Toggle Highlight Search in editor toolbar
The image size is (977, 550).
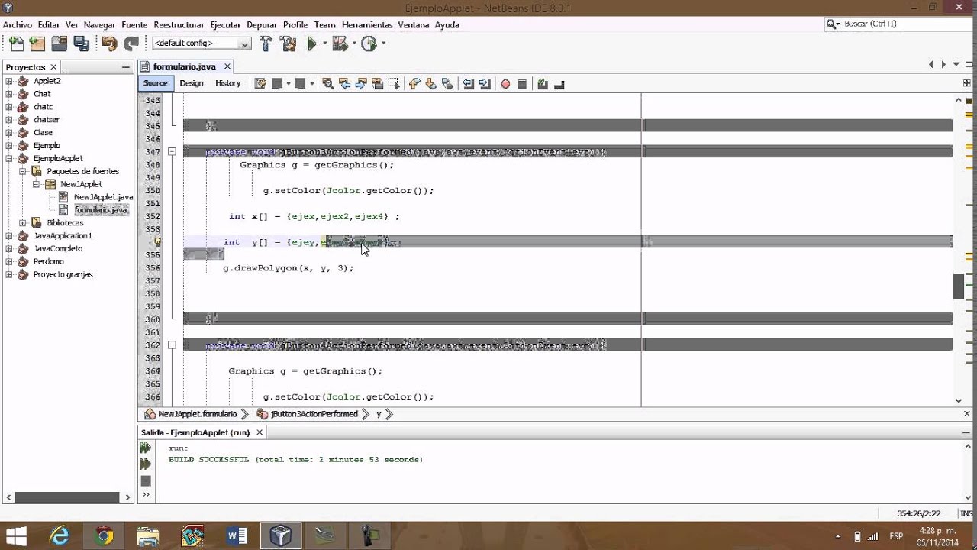coord(378,83)
